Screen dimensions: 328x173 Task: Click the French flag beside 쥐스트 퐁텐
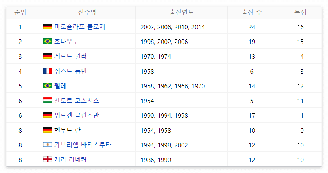pyautogui.click(x=47, y=71)
